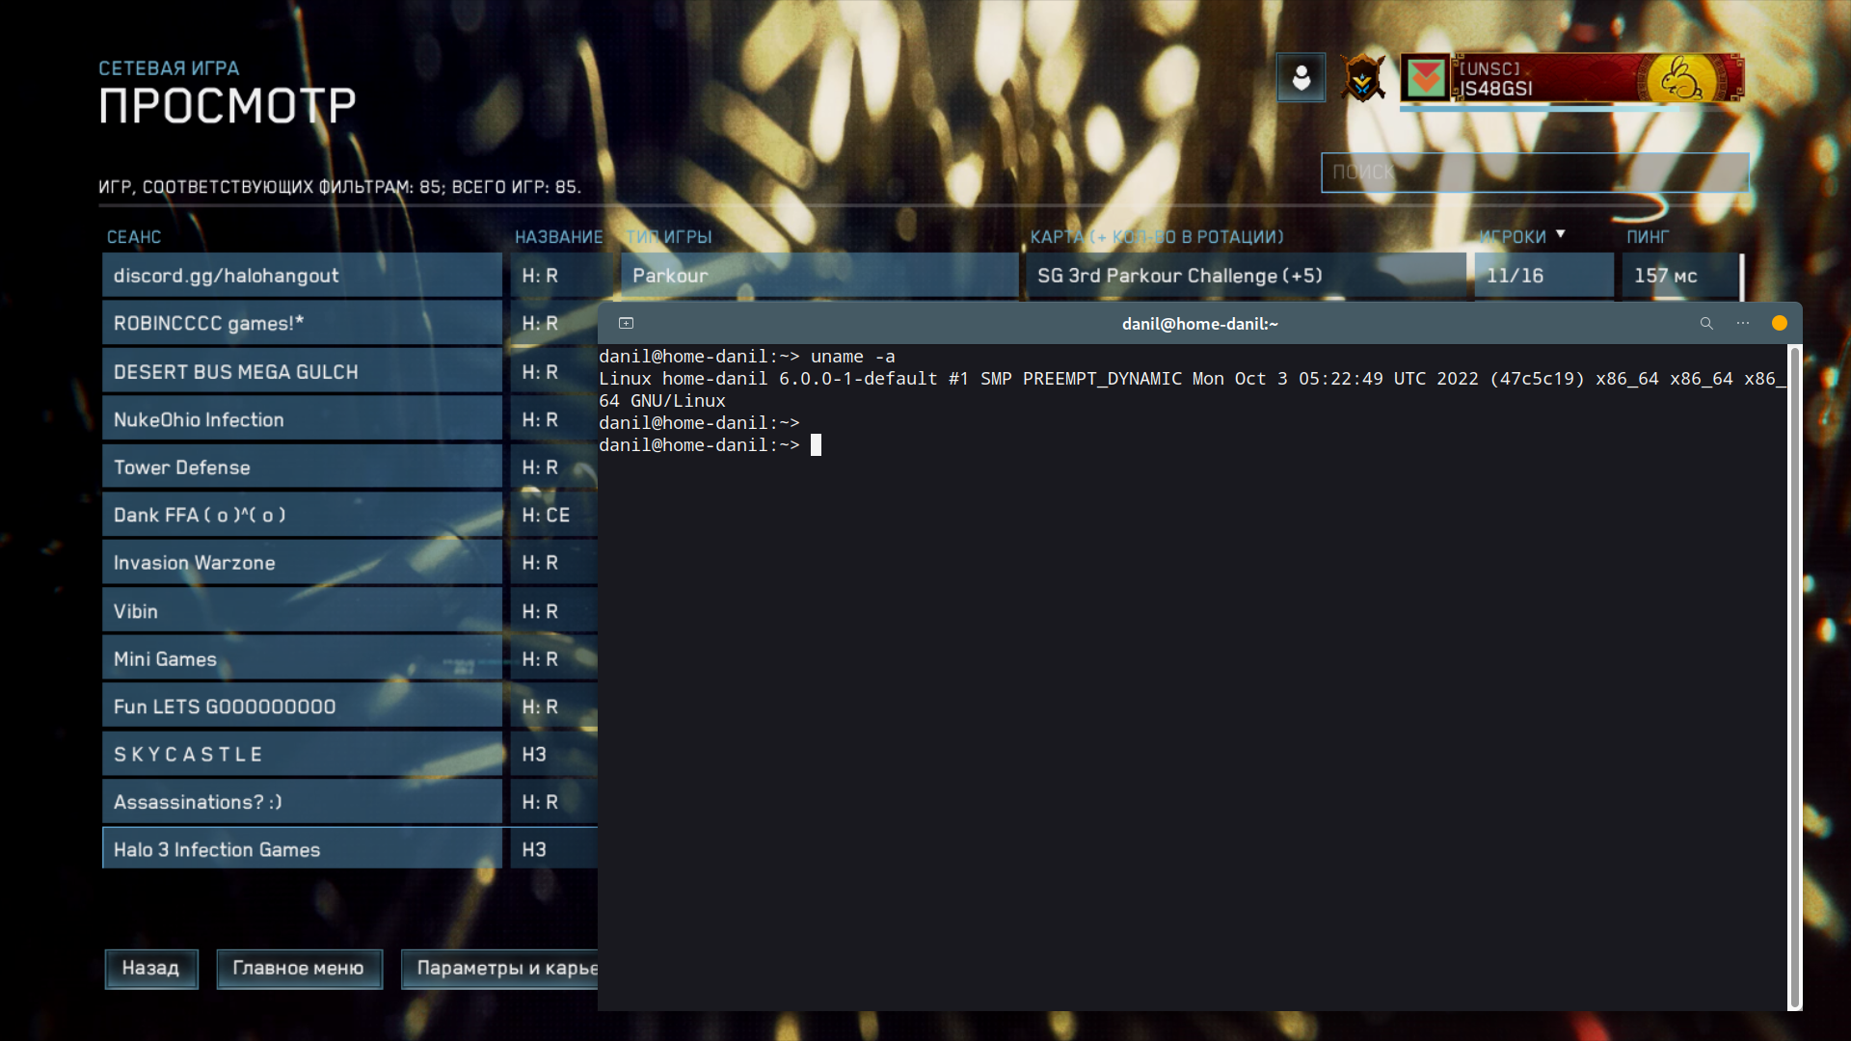Viewport: 1851px width, 1041px height.
Task: Open the terminal's three-dot menu
Action: click(x=1743, y=324)
